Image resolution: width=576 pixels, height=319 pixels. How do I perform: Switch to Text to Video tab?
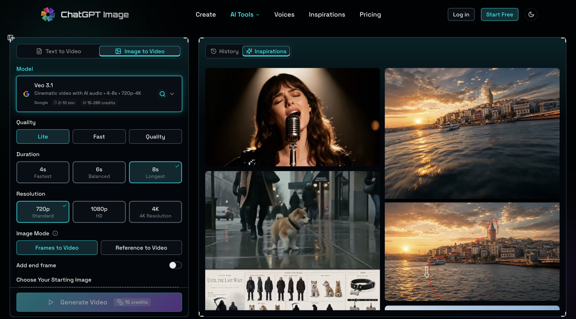coord(59,51)
